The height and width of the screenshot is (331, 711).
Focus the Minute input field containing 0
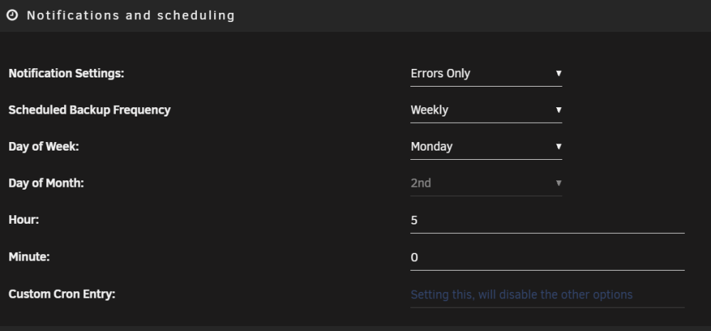[x=547, y=258]
